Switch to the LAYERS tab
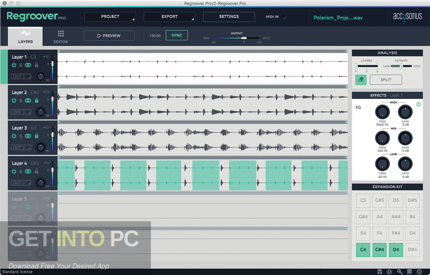 [x=25, y=37]
